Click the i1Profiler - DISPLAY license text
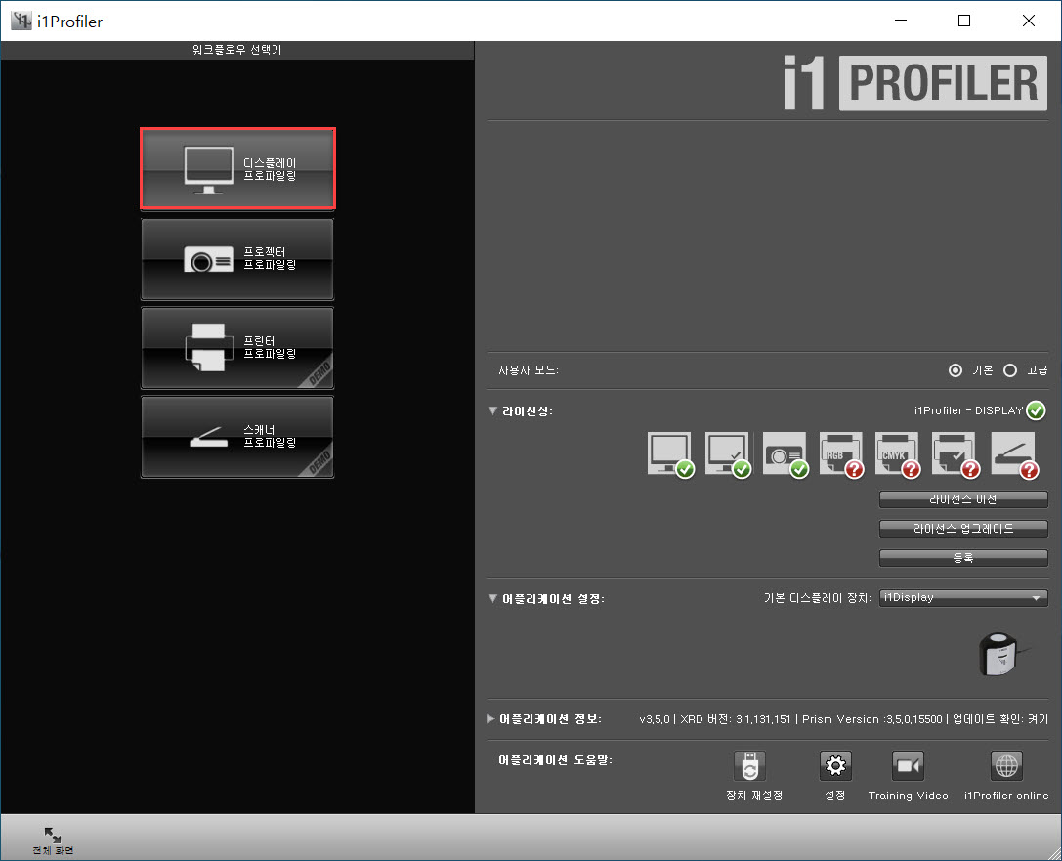1062x861 pixels. pyautogui.click(x=968, y=410)
